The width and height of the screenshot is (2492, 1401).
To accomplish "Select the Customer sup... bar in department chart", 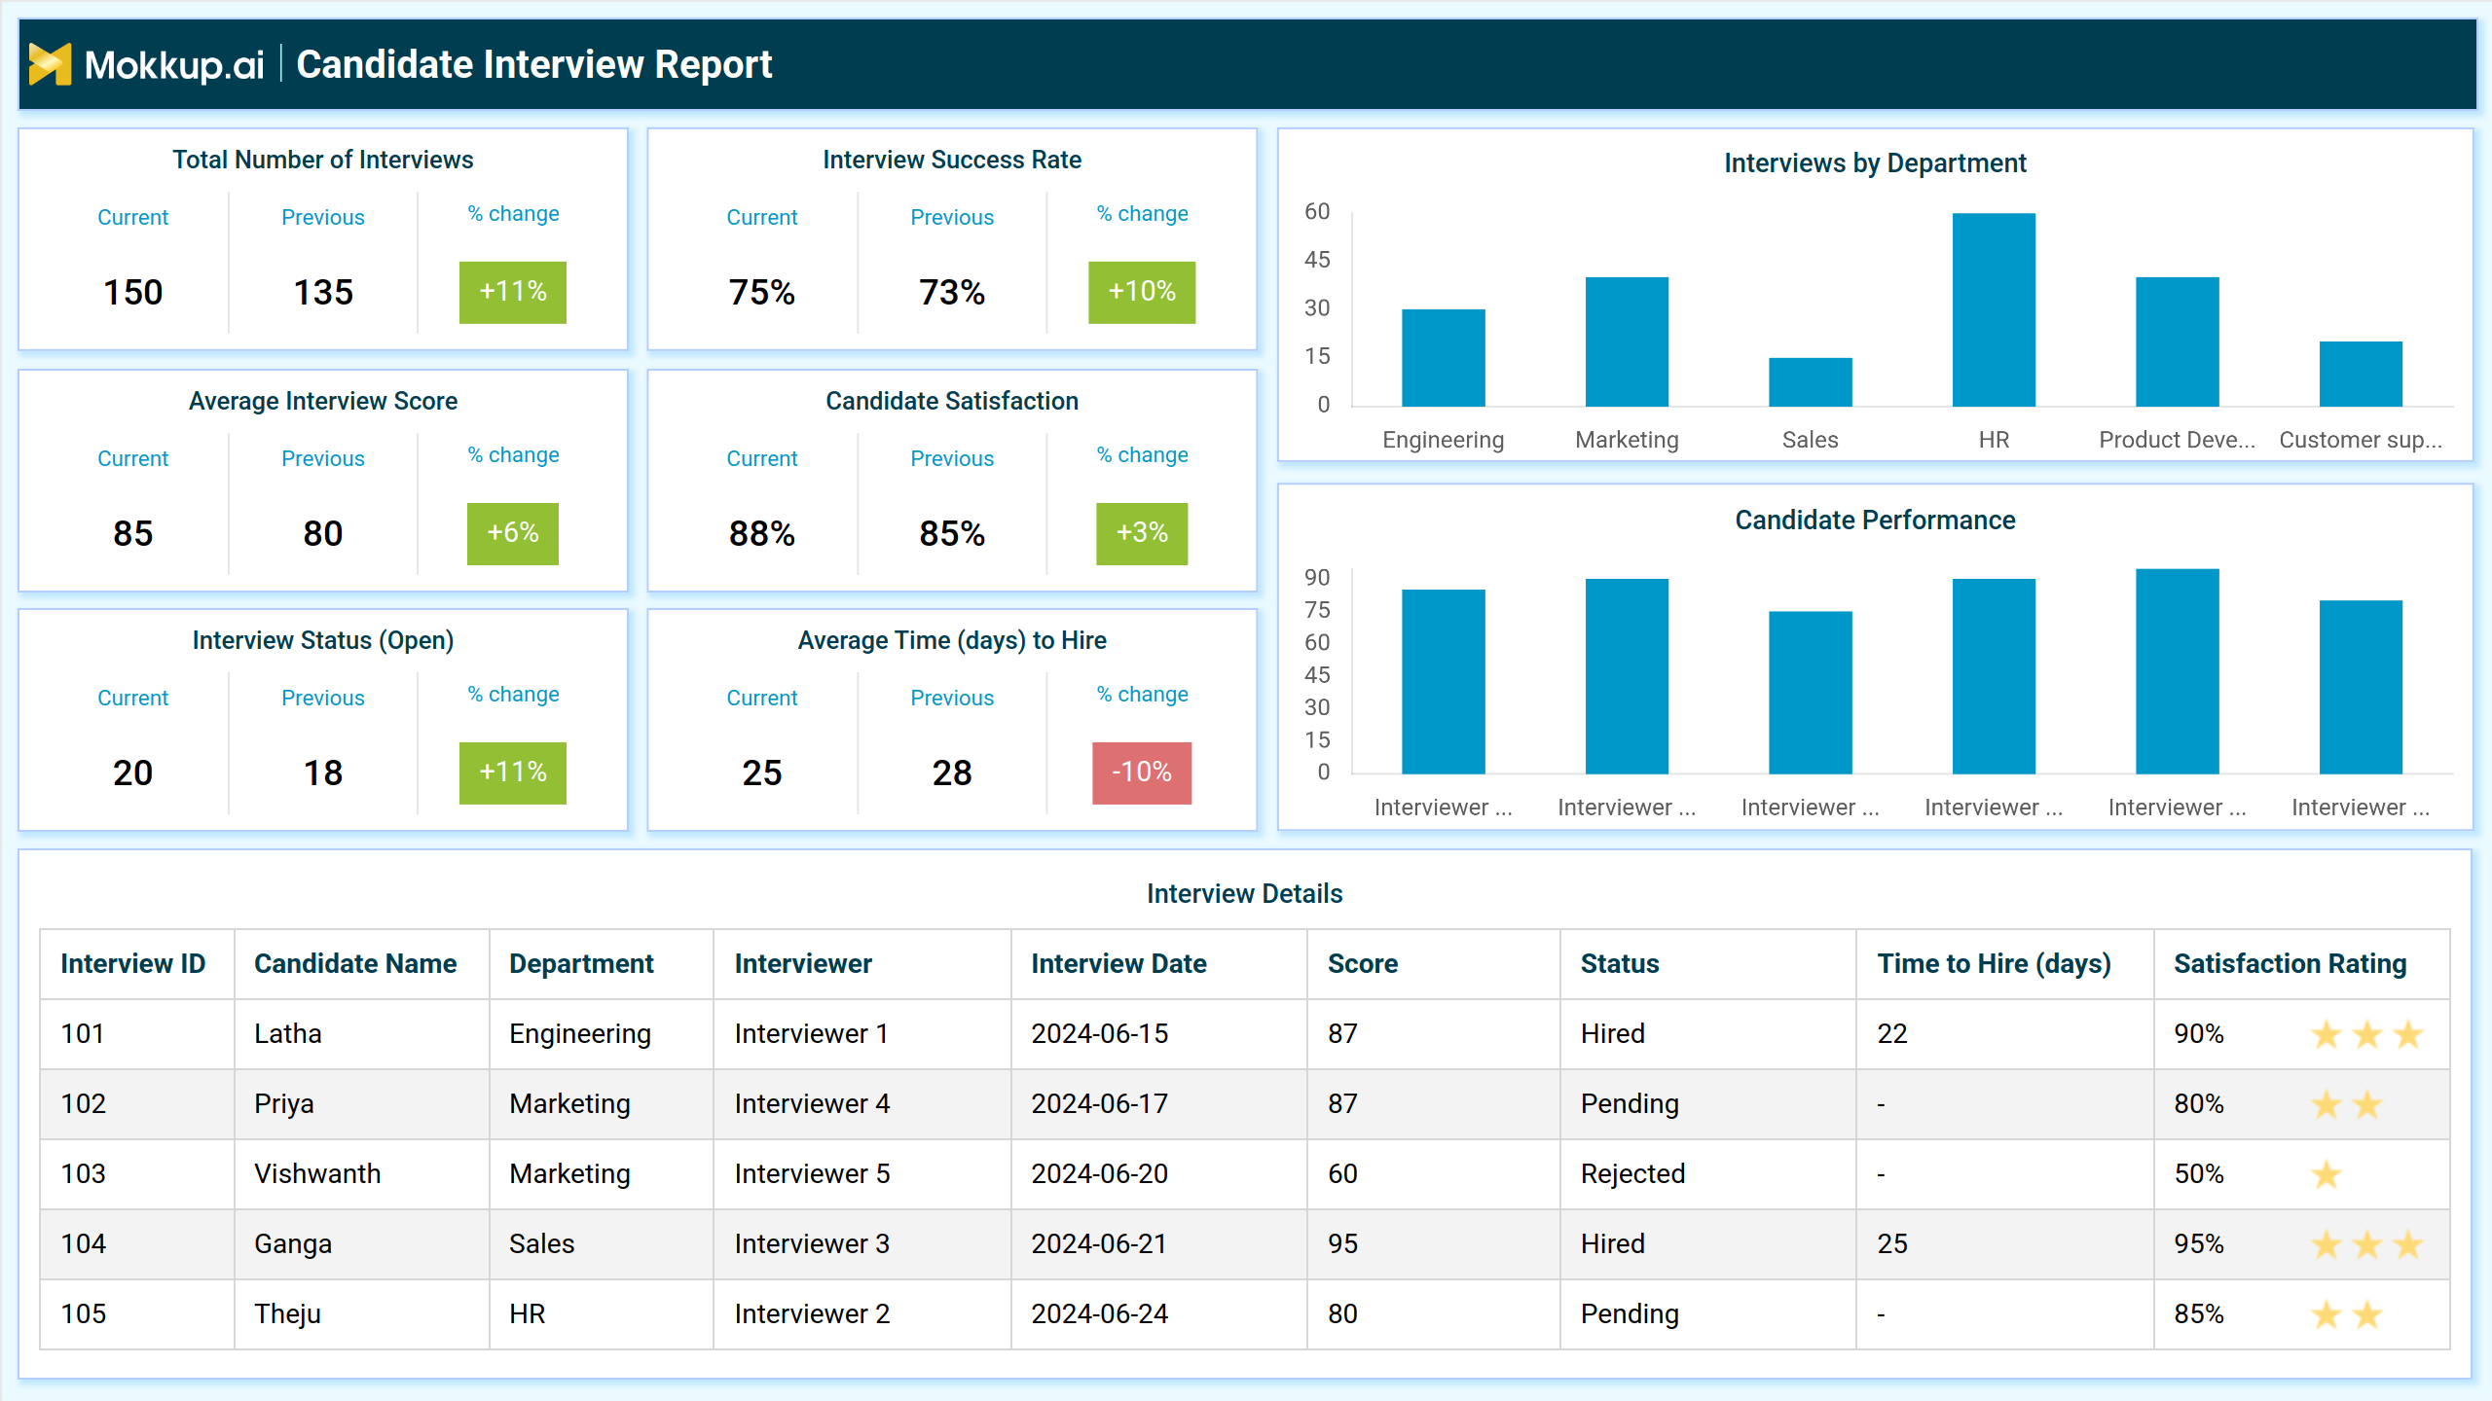I will pos(2361,374).
